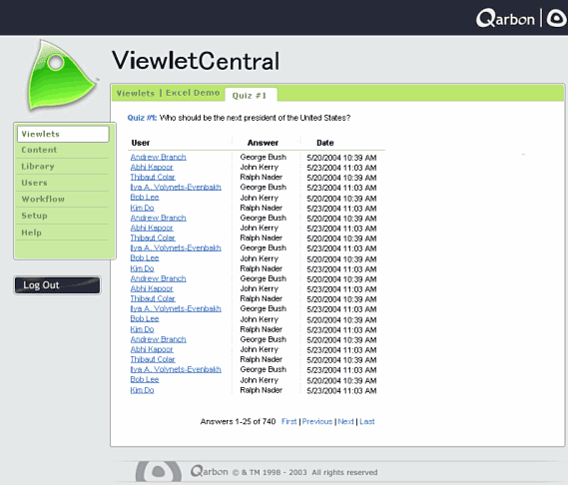568x485 pixels.
Task: Click the gray Qarbon eye icon in footer
Action: click(x=159, y=471)
